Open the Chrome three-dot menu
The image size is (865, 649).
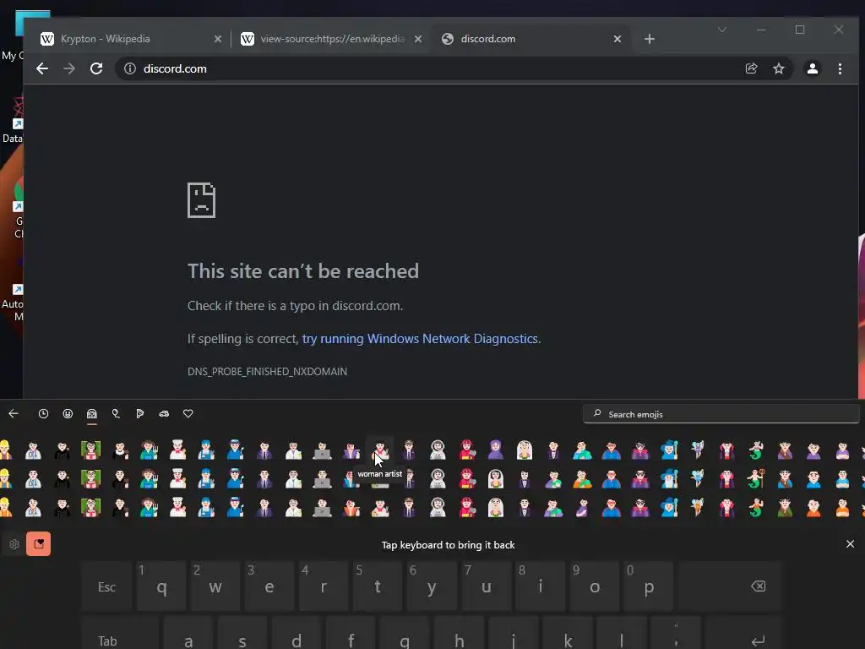click(x=840, y=68)
